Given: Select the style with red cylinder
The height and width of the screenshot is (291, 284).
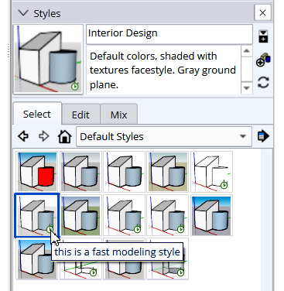Looking at the screenshot, I should point(36,172).
